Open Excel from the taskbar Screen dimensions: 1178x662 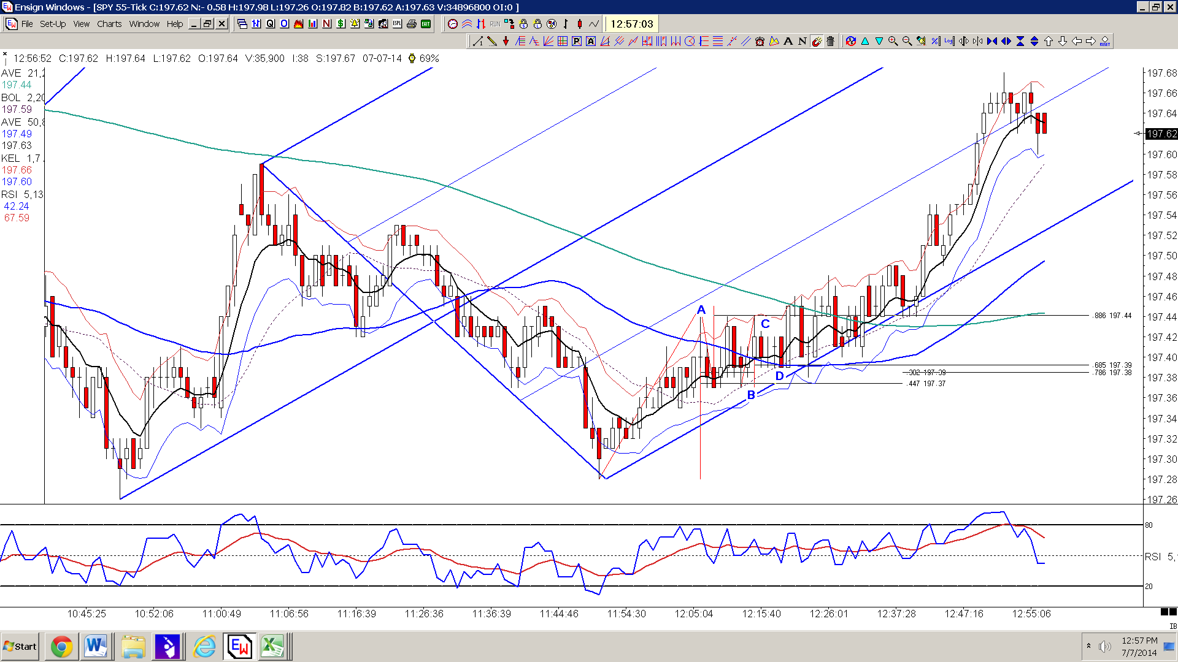tap(272, 647)
